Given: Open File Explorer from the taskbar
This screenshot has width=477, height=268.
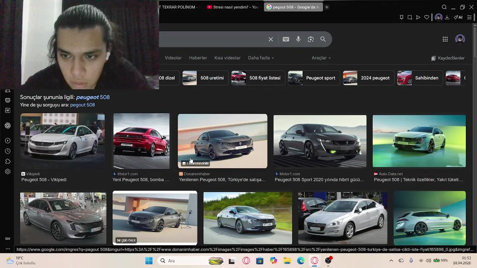Looking at the screenshot, I should point(287,261).
